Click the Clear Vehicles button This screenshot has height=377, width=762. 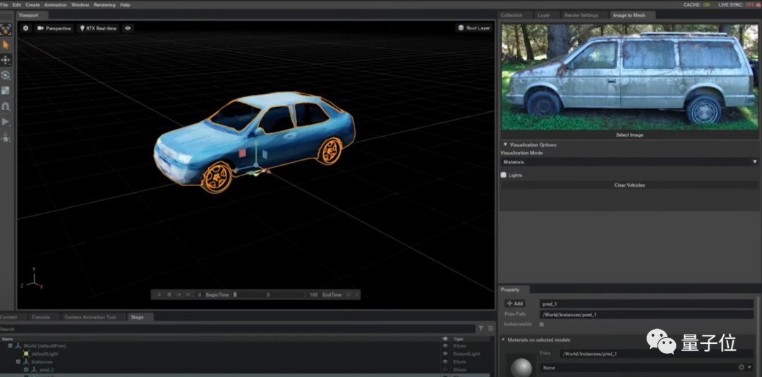coord(629,185)
